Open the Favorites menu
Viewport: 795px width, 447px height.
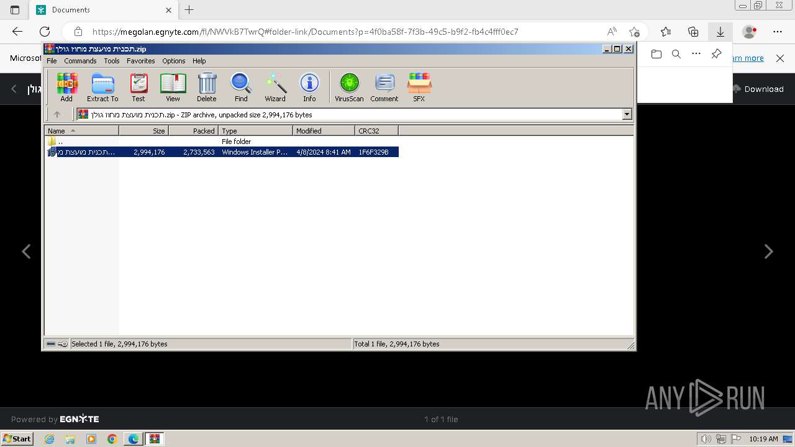point(141,61)
